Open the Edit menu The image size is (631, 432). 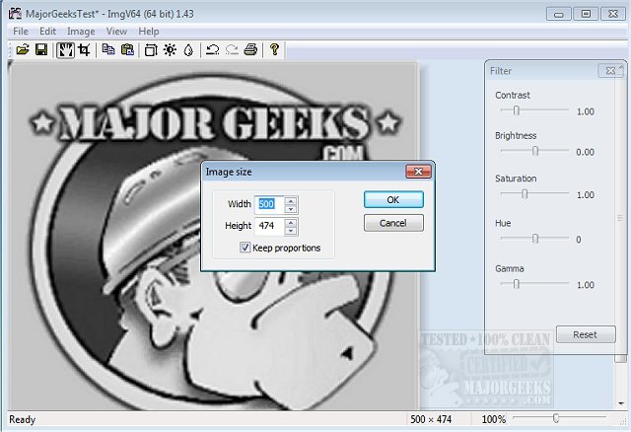click(47, 31)
